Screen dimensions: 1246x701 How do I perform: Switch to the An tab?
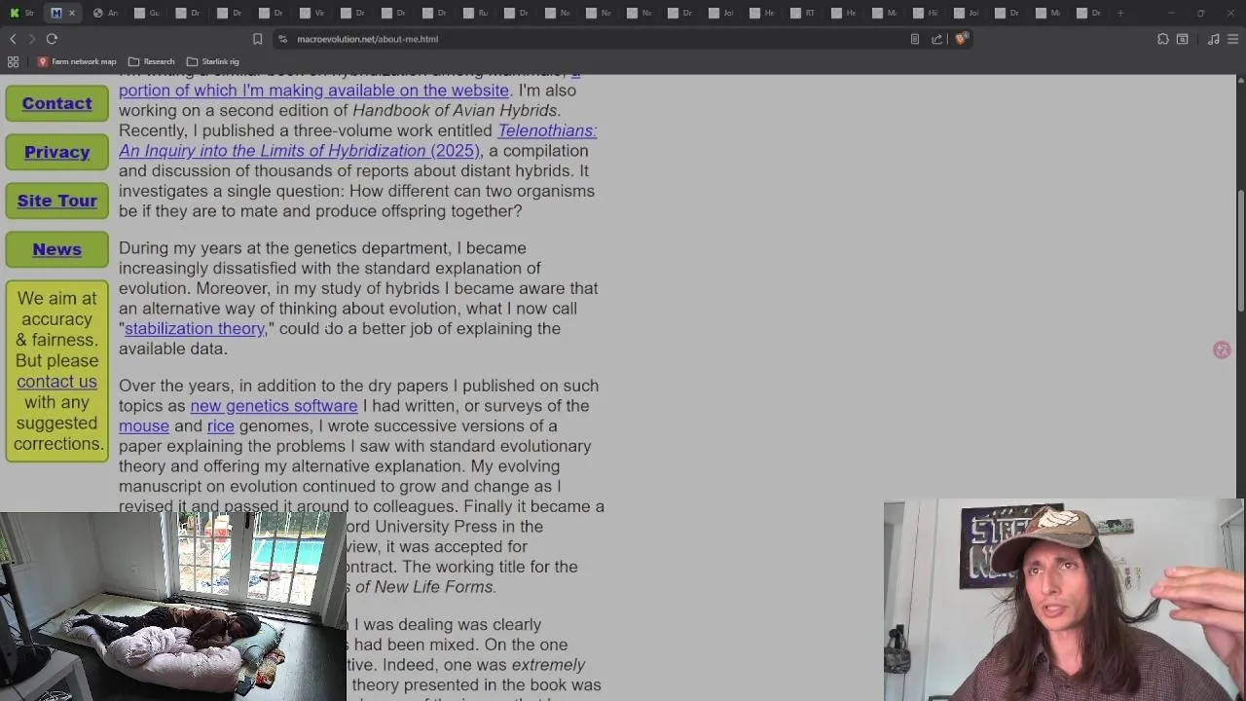[x=105, y=13]
